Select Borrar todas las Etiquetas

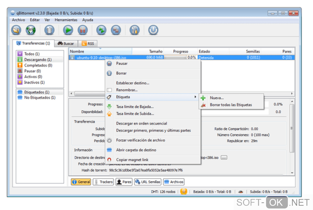(231, 105)
